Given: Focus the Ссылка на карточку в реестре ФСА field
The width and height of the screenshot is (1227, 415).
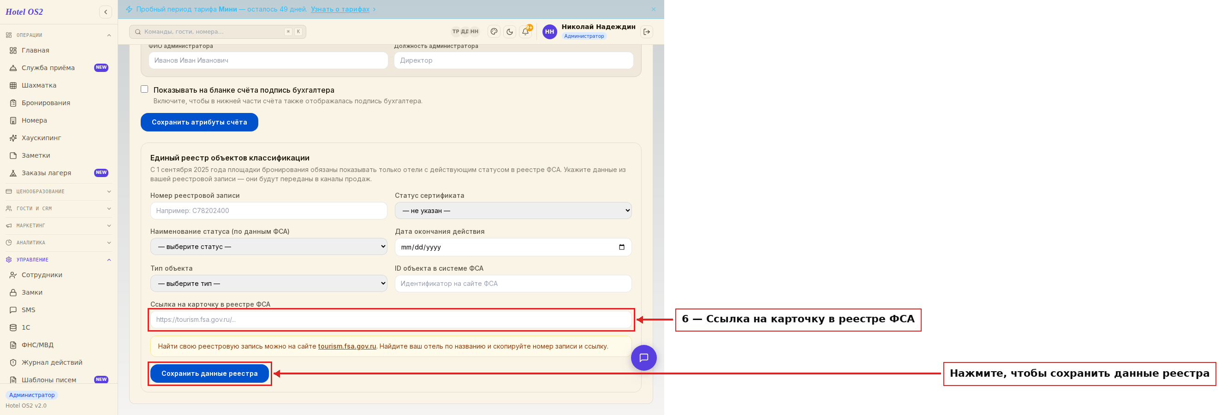Looking at the screenshot, I should pos(391,320).
